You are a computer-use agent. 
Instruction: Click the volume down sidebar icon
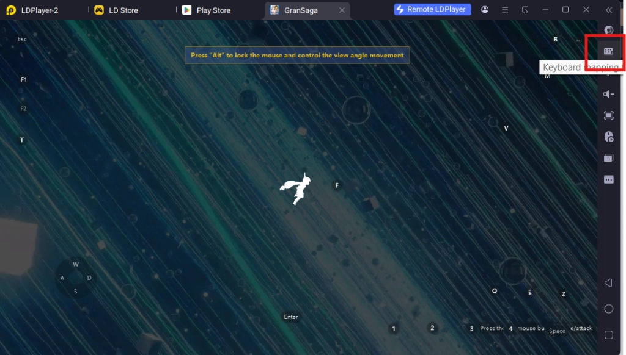click(x=608, y=94)
